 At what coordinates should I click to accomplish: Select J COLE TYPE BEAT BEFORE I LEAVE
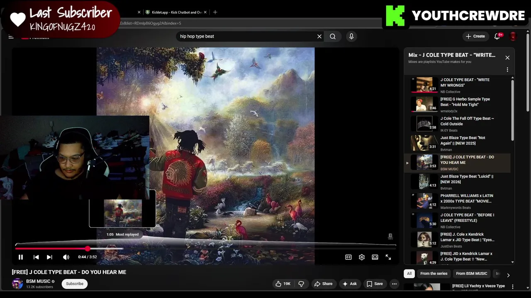456,221
